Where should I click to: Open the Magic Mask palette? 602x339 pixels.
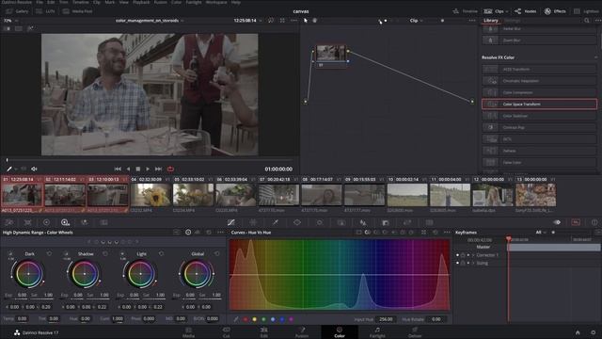tap(341, 222)
